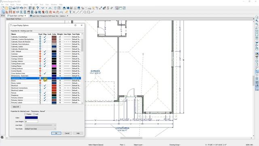
Task: Click magenta color swatch for Ceiling Planes
Action: [x=54, y=66]
